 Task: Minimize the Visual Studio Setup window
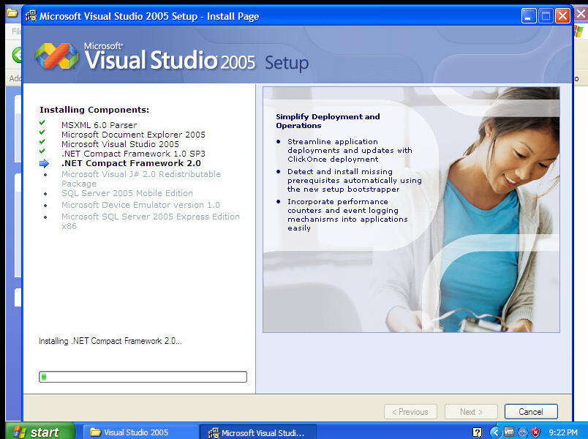coord(528,16)
